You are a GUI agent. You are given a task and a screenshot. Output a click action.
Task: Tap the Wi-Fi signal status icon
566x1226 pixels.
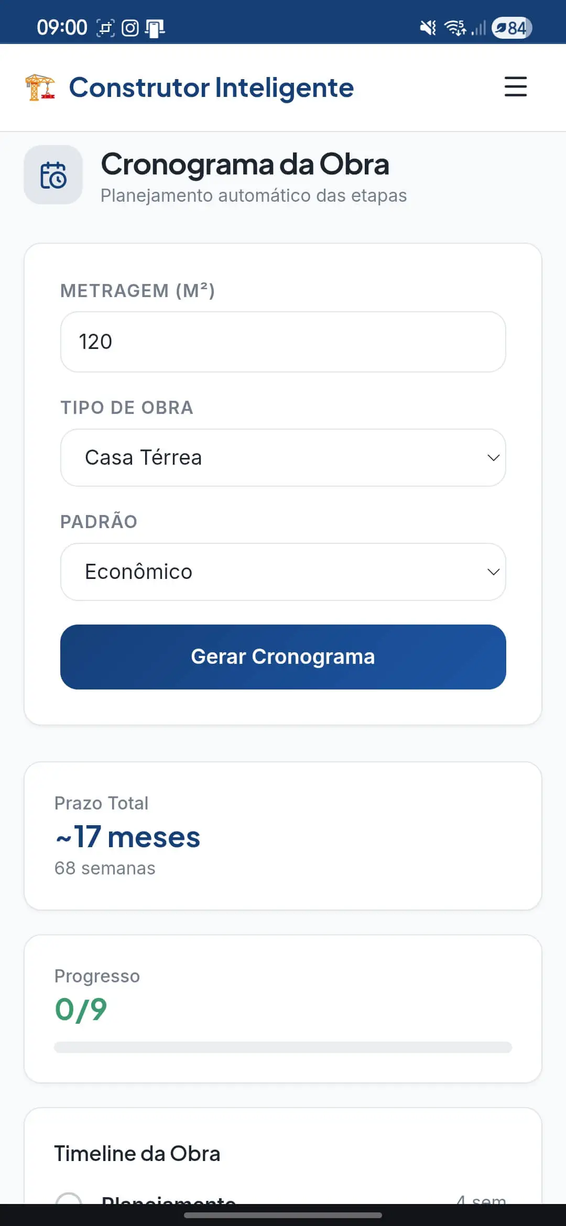pyautogui.click(x=454, y=27)
